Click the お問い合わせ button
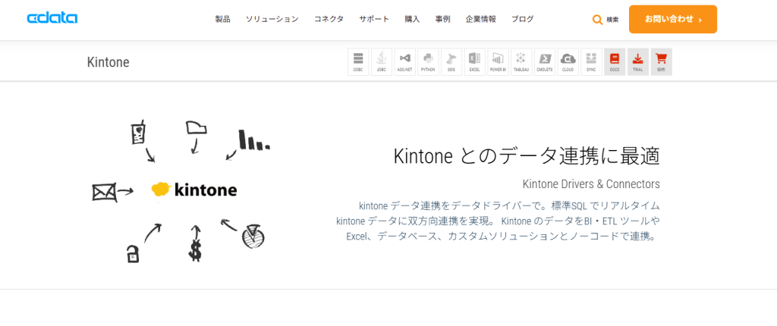Screen dimensions: 777x326 [673, 19]
